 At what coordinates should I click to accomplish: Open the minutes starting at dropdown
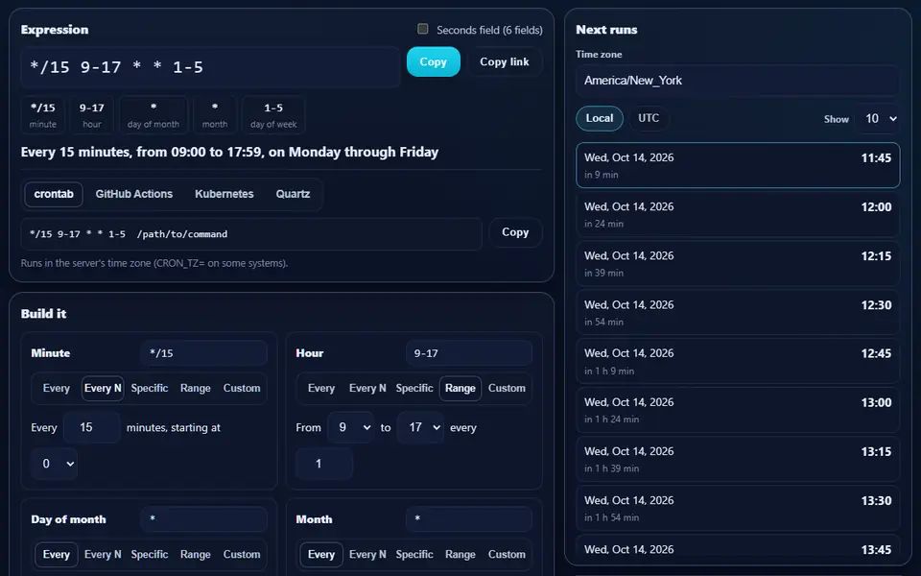click(54, 464)
